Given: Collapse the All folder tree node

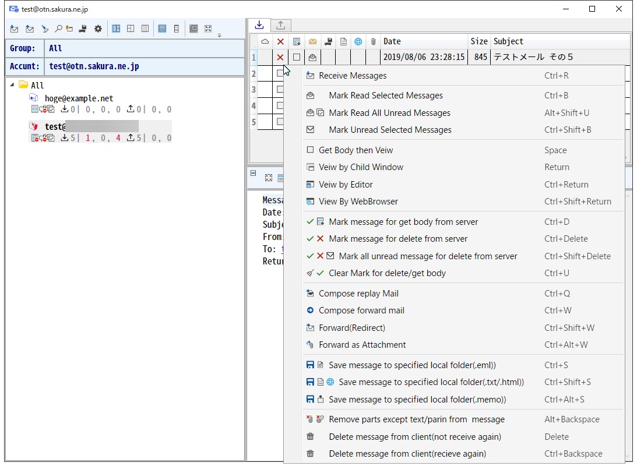Looking at the screenshot, I should 12,85.
